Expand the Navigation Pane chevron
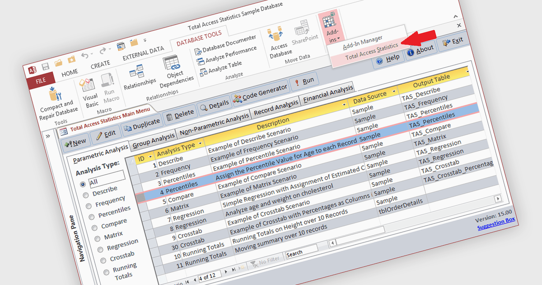Viewport: 542px width, 285px height. (48, 137)
